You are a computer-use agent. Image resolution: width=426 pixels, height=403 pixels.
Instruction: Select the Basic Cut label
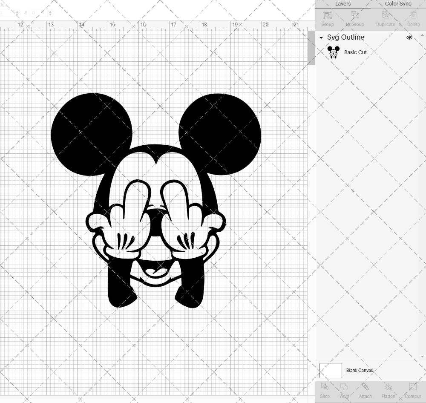[355, 52]
